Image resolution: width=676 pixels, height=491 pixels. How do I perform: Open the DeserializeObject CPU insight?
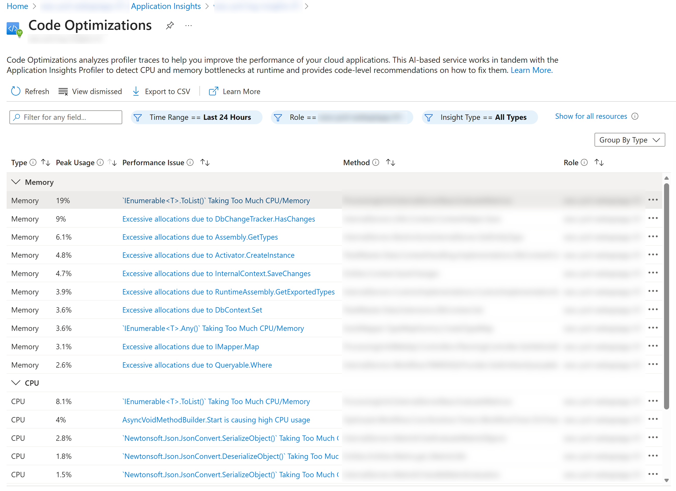[230, 457]
